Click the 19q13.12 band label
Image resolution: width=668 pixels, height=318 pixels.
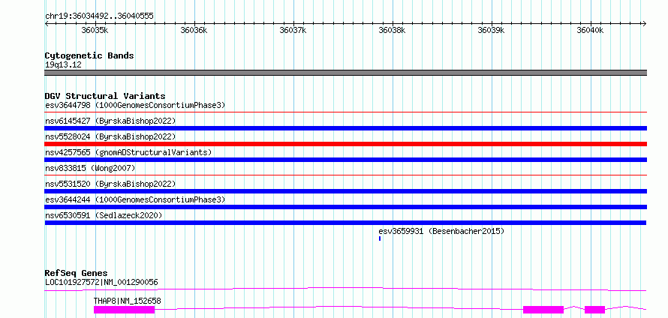63,64
